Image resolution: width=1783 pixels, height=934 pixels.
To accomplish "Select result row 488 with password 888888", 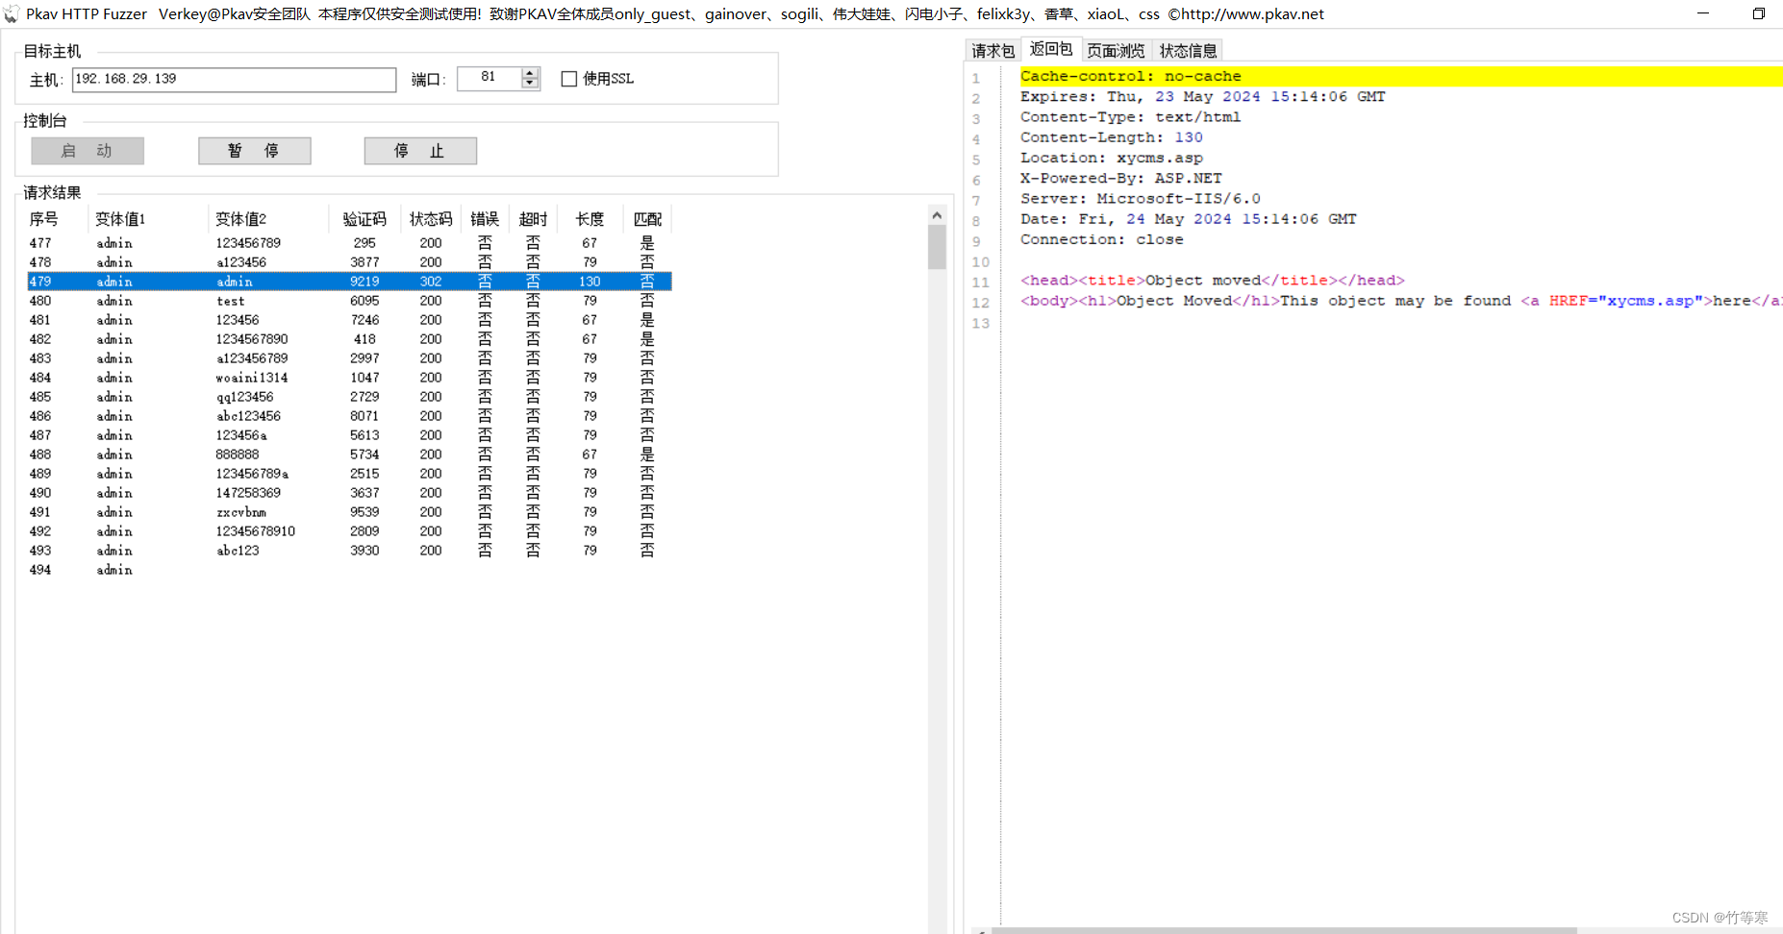I will [349, 455].
